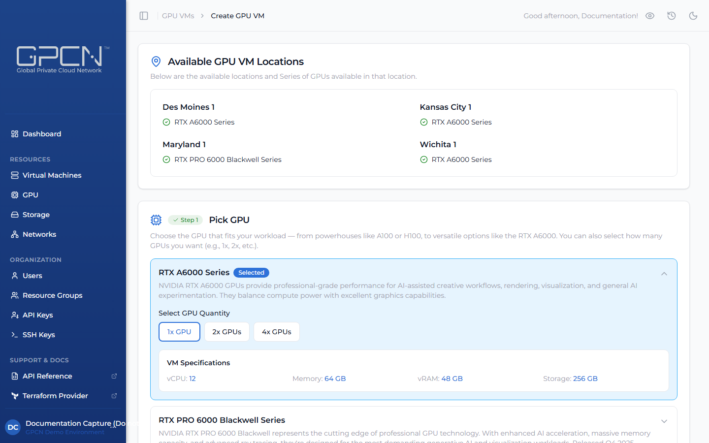709x443 pixels.
Task: Click the API Reference document icon
Action: click(15, 376)
